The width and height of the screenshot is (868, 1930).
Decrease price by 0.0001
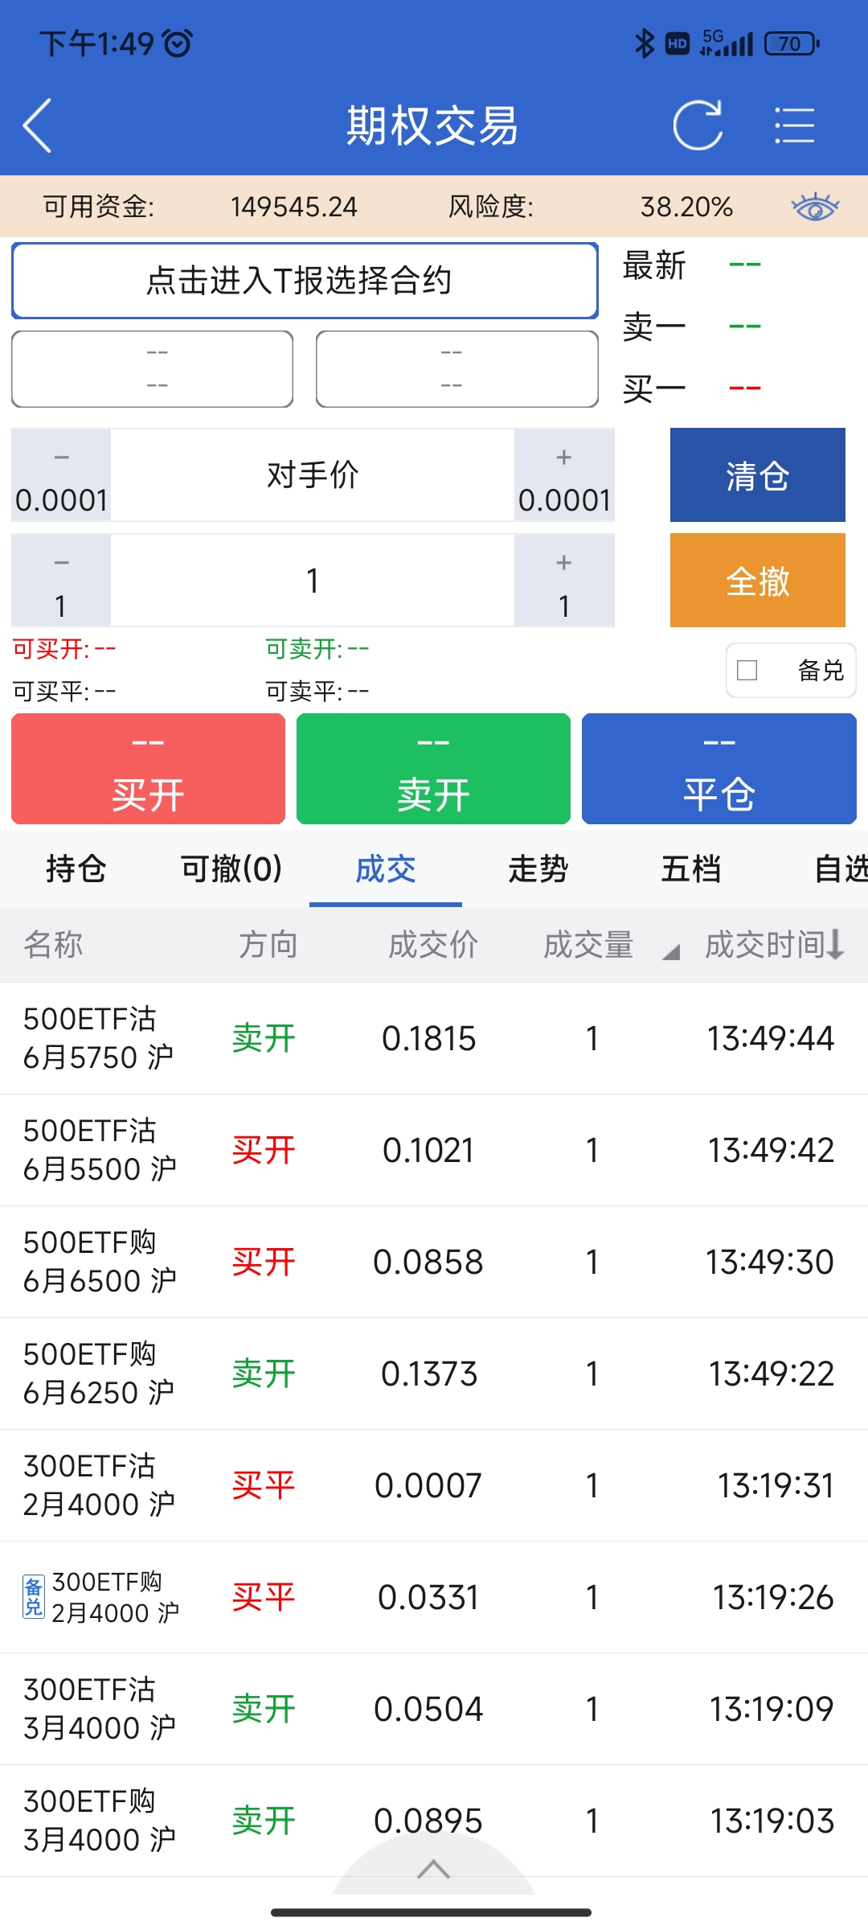61,475
